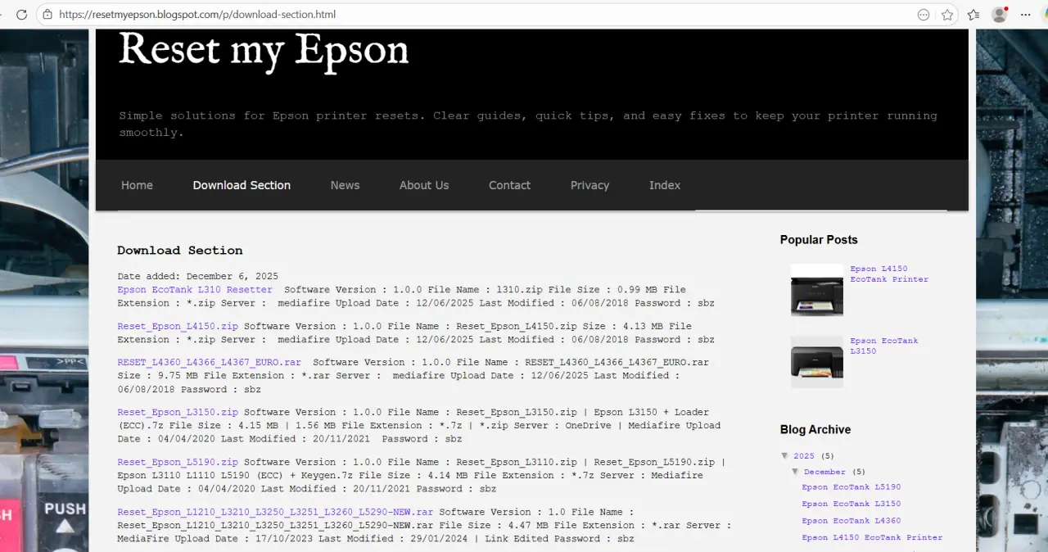Switch to the Contact tab
Screen dimensions: 1048x552
(509, 185)
